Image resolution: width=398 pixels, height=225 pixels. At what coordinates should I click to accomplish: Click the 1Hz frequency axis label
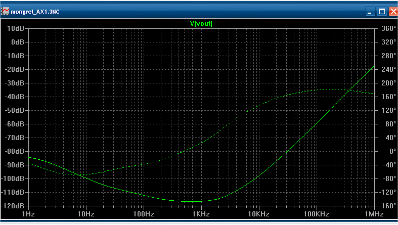pos(28,214)
